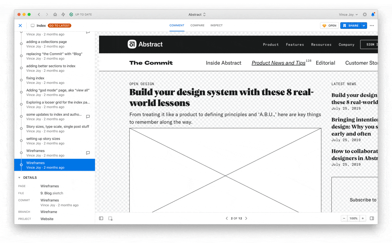
Task: Click the 100% zoom level field
Action: click(353, 218)
